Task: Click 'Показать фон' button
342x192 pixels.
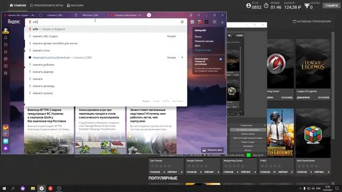Action: coord(213,150)
